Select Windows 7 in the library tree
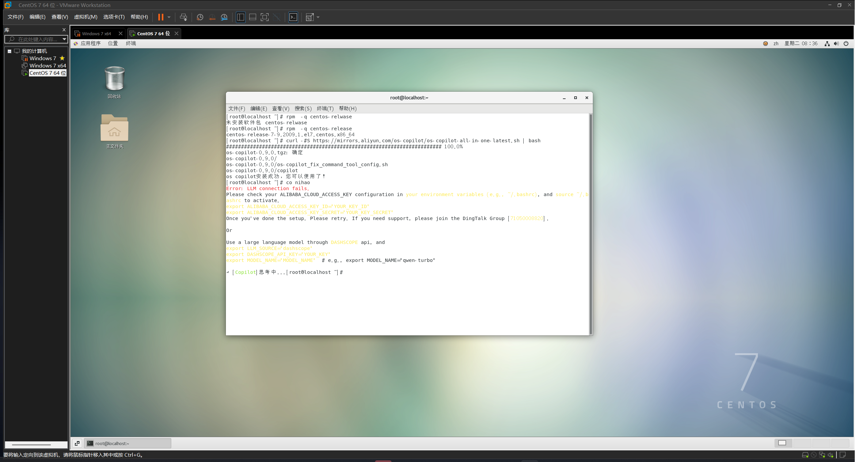 tap(43, 58)
